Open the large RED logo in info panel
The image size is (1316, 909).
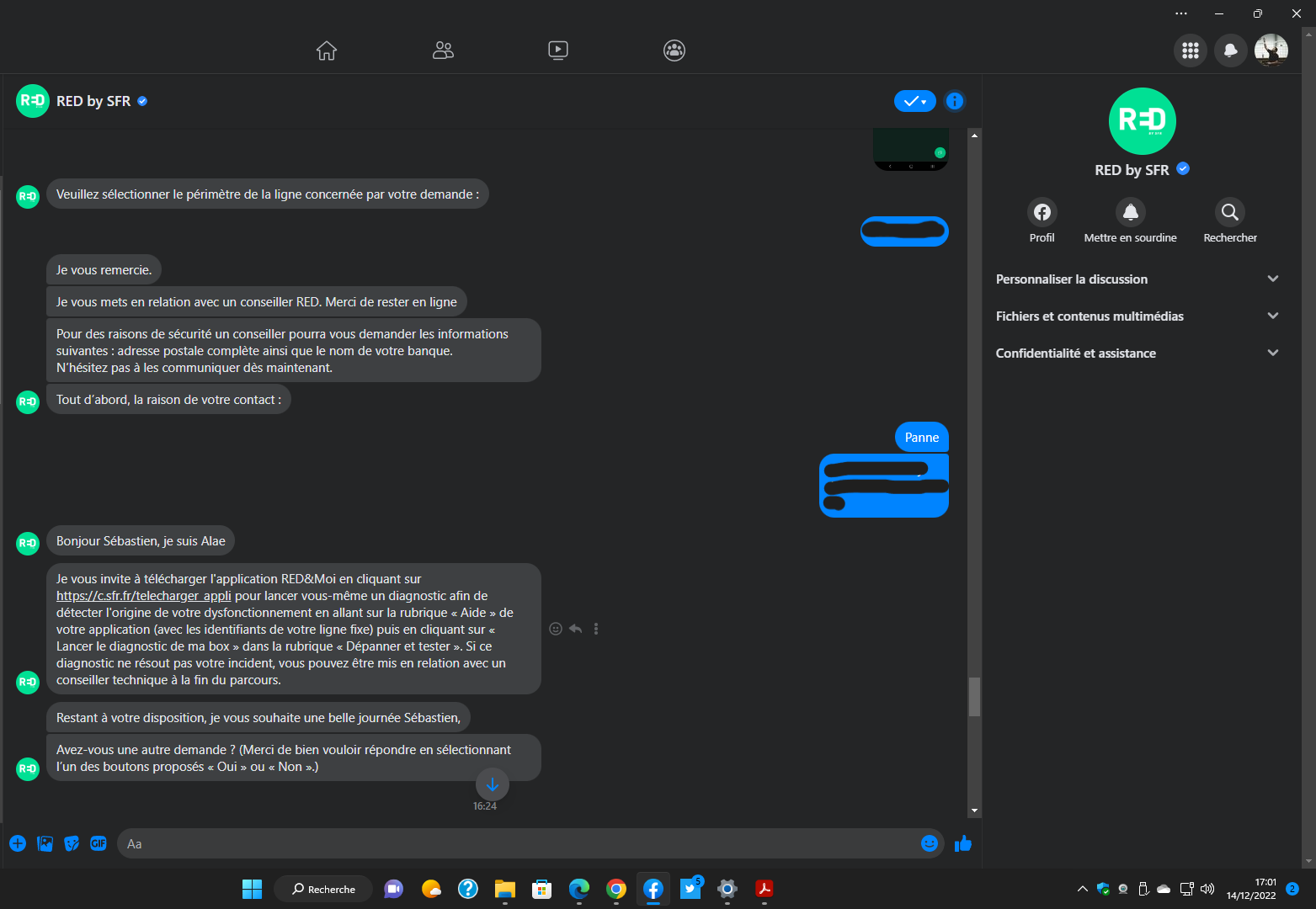point(1143,121)
